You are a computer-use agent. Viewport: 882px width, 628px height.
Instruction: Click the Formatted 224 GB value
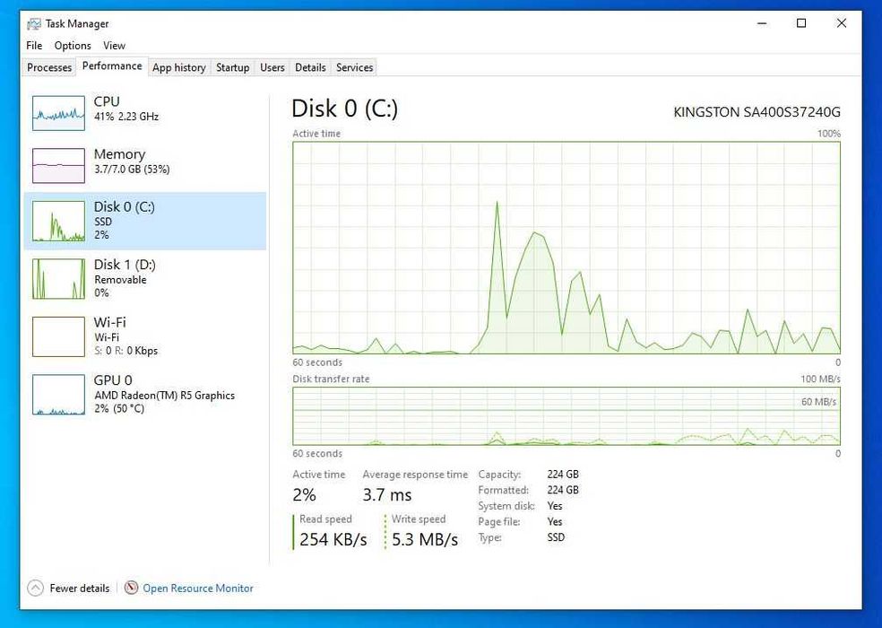[563, 490]
